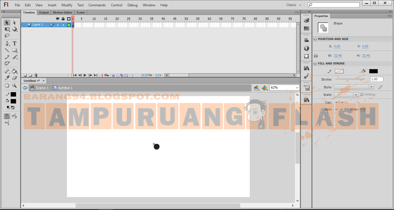Go back using the blue arrow
Image resolution: width=394 pixels, height=210 pixels.
pos(25,88)
